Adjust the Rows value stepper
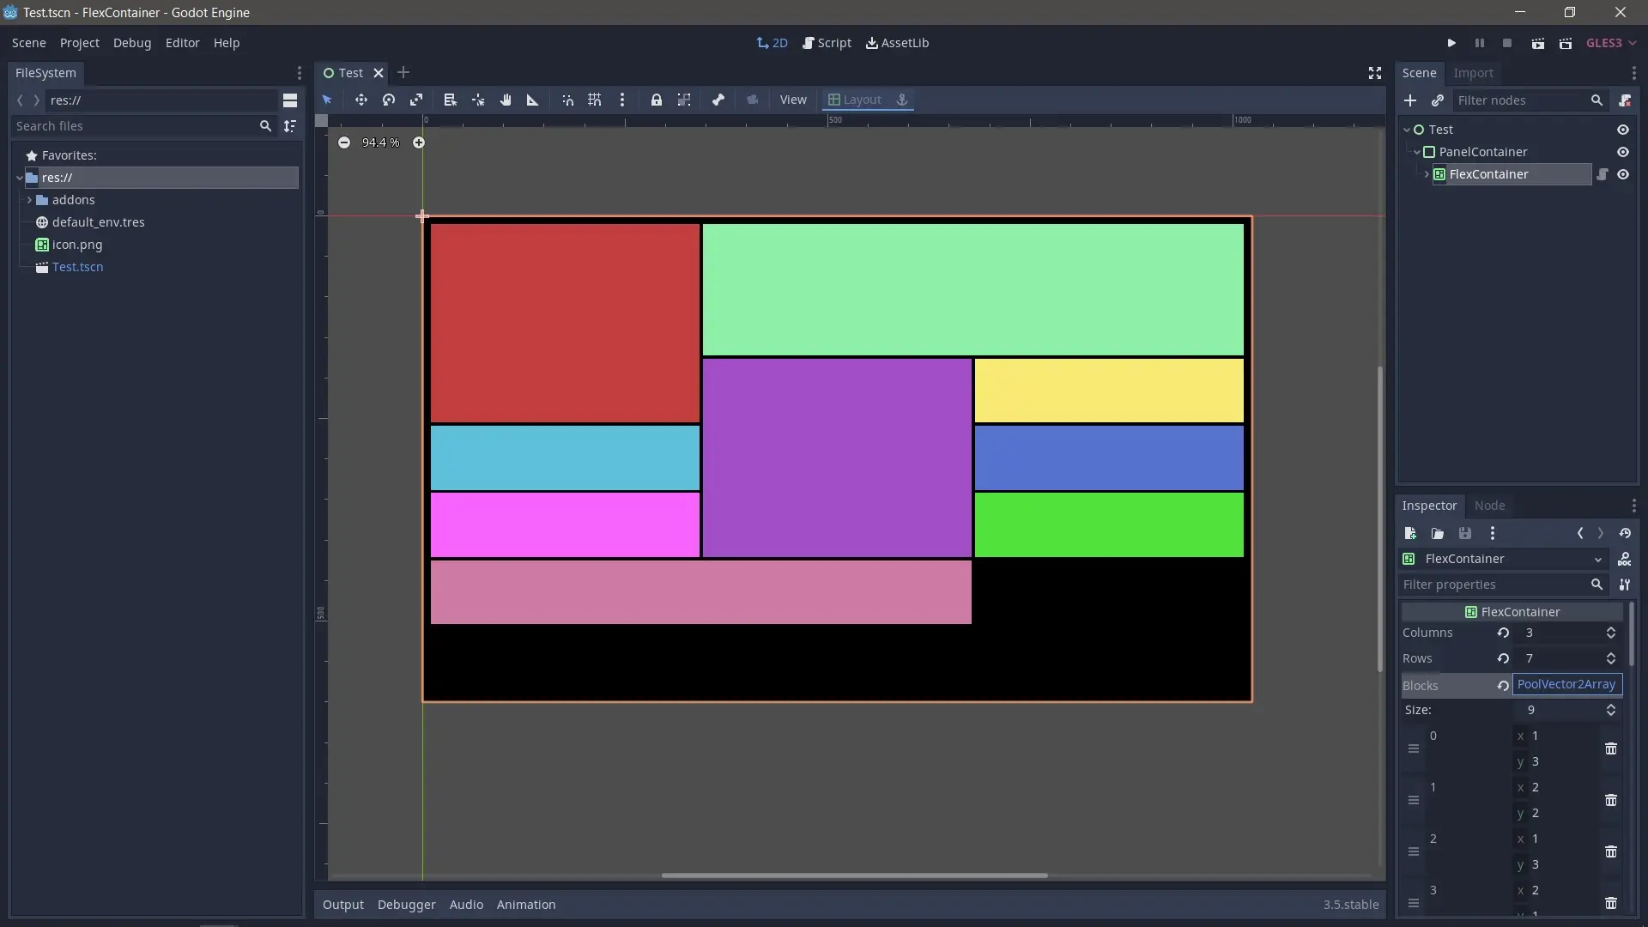1648x927 pixels. coord(1611,658)
